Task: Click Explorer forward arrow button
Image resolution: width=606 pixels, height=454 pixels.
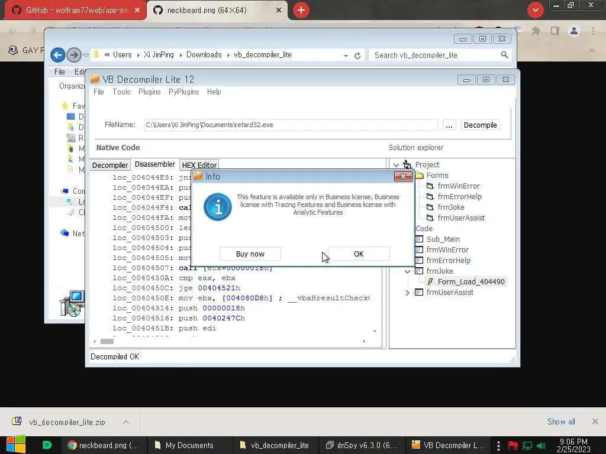Action: click(x=74, y=55)
